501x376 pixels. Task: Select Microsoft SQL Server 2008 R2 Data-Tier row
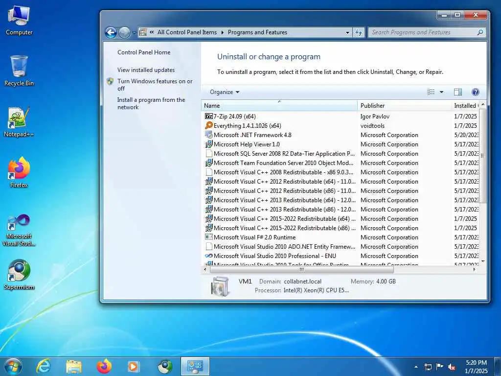coord(341,153)
